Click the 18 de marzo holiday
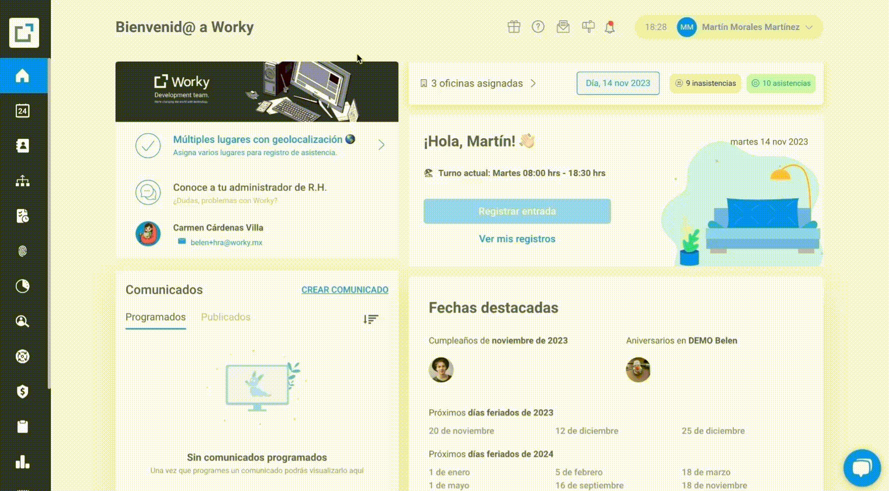The width and height of the screenshot is (889, 491). (706, 472)
